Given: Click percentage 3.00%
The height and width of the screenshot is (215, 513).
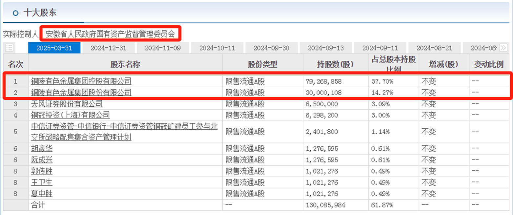Looking at the screenshot, I should (380, 116).
